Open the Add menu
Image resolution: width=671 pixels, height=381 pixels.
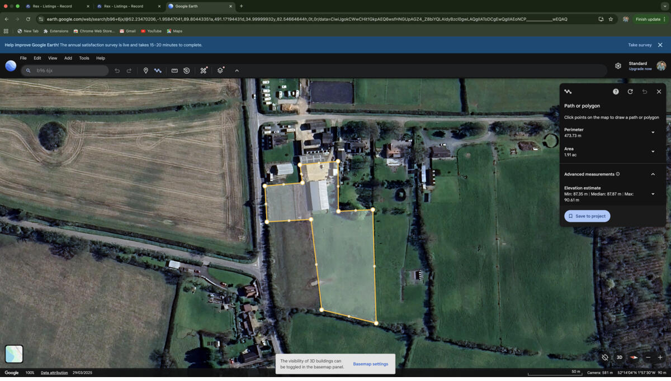(x=68, y=58)
